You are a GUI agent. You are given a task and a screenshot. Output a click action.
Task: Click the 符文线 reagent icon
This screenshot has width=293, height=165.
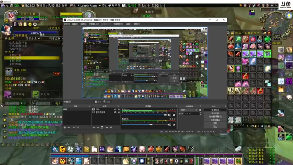pyautogui.click(x=36, y=94)
